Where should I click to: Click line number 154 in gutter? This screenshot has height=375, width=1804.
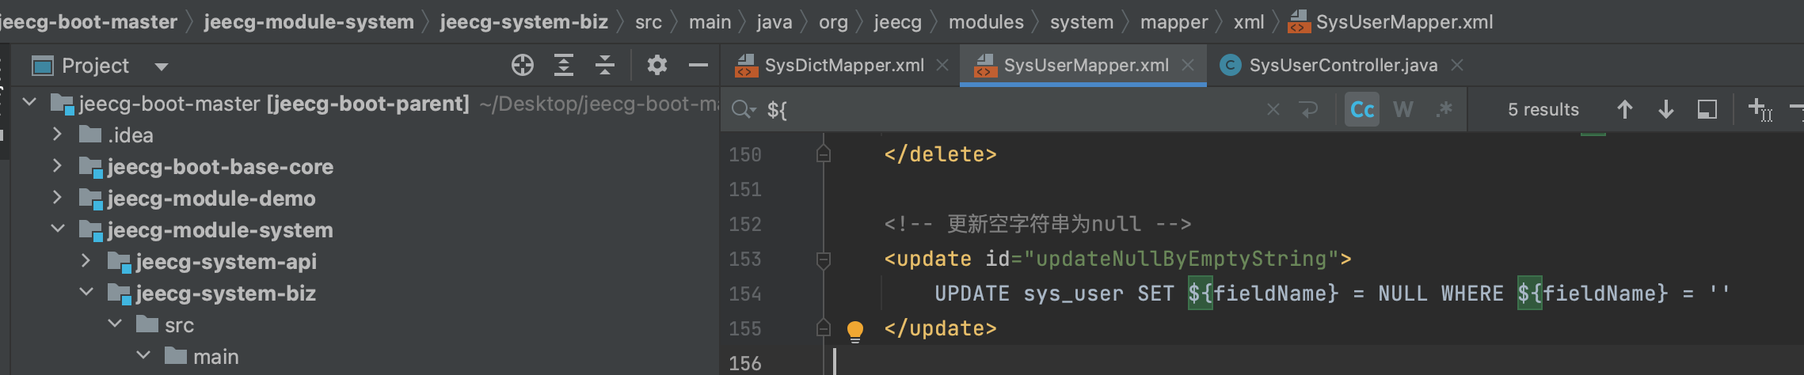(x=744, y=294)
